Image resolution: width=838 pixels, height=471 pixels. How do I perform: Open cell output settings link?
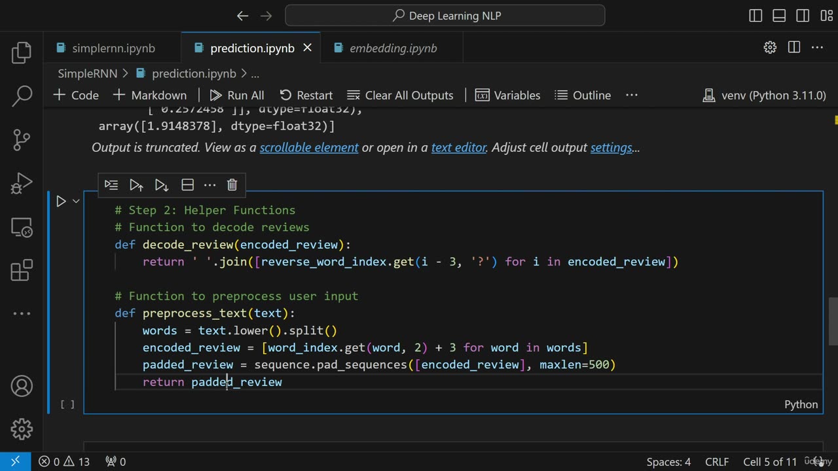point(611,147)
